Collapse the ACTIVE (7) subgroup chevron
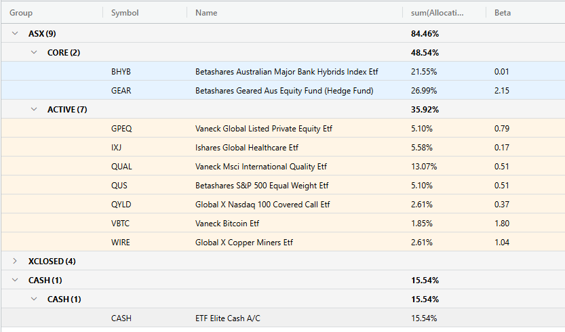The image size is (565, 332). pos(34,110)
